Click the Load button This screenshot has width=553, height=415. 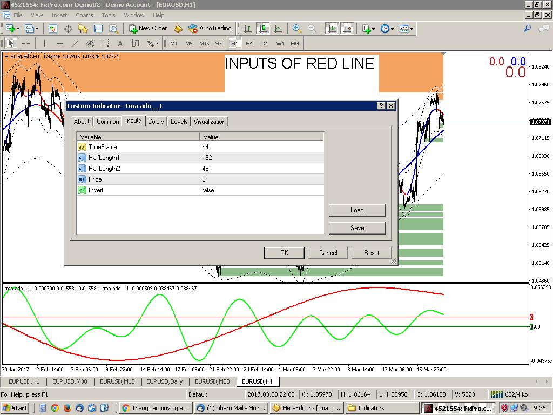point(357,210)
